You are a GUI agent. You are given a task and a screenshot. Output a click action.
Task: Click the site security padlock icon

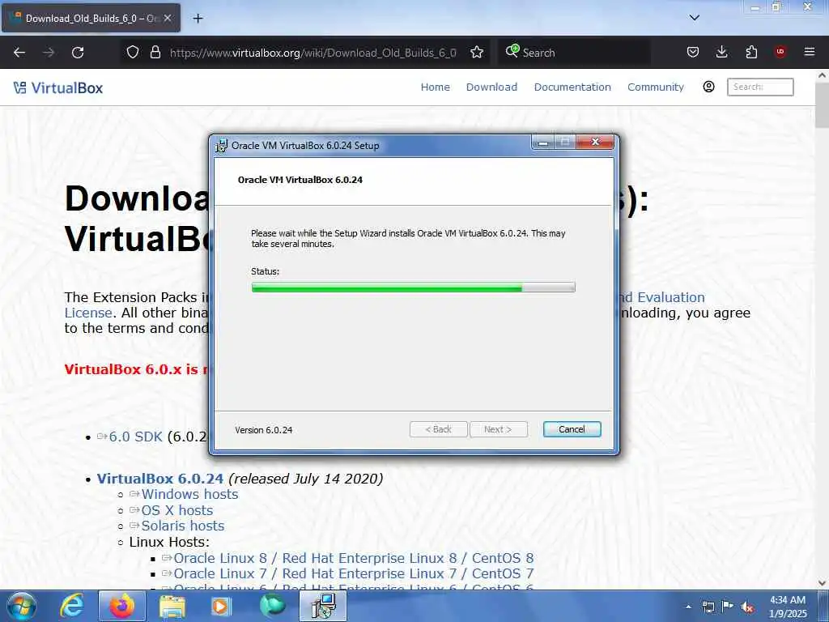pyautogui.click(x=155, y=53)
